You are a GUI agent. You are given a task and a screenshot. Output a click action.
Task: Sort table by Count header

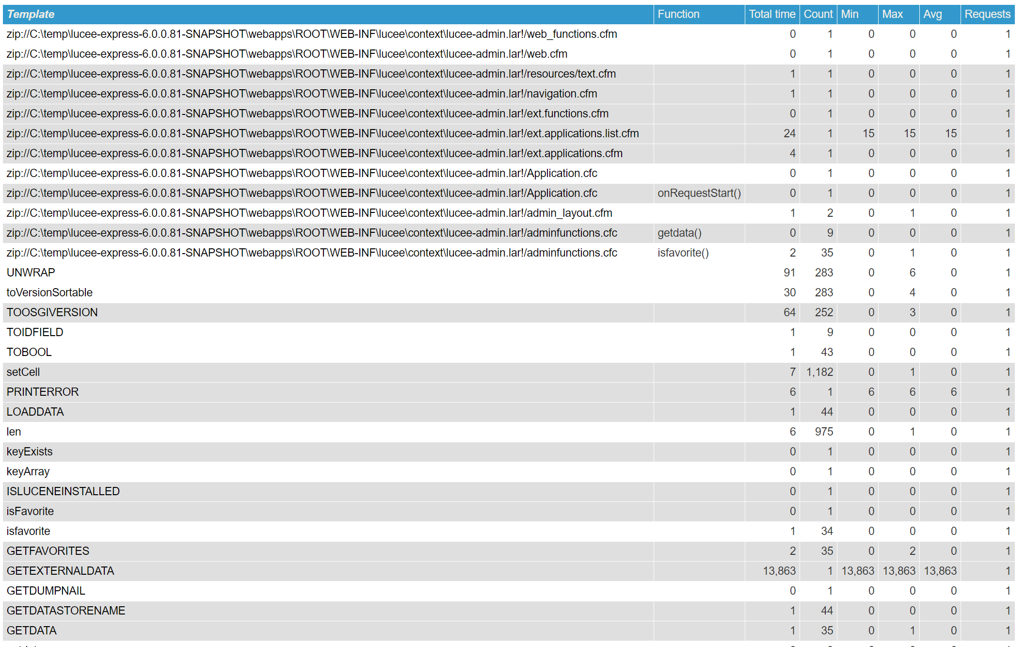[818, 14]
